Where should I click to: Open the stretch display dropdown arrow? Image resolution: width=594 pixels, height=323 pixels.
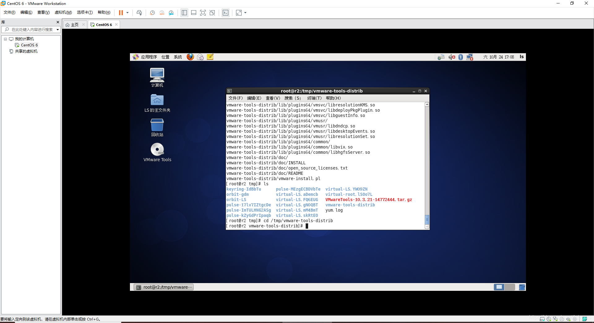(245, 13)
